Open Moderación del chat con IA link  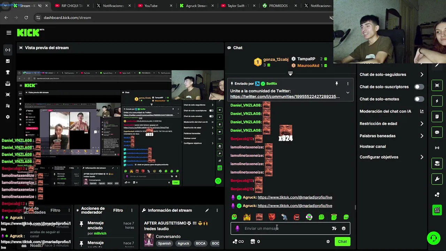click(x=391, y=112)
